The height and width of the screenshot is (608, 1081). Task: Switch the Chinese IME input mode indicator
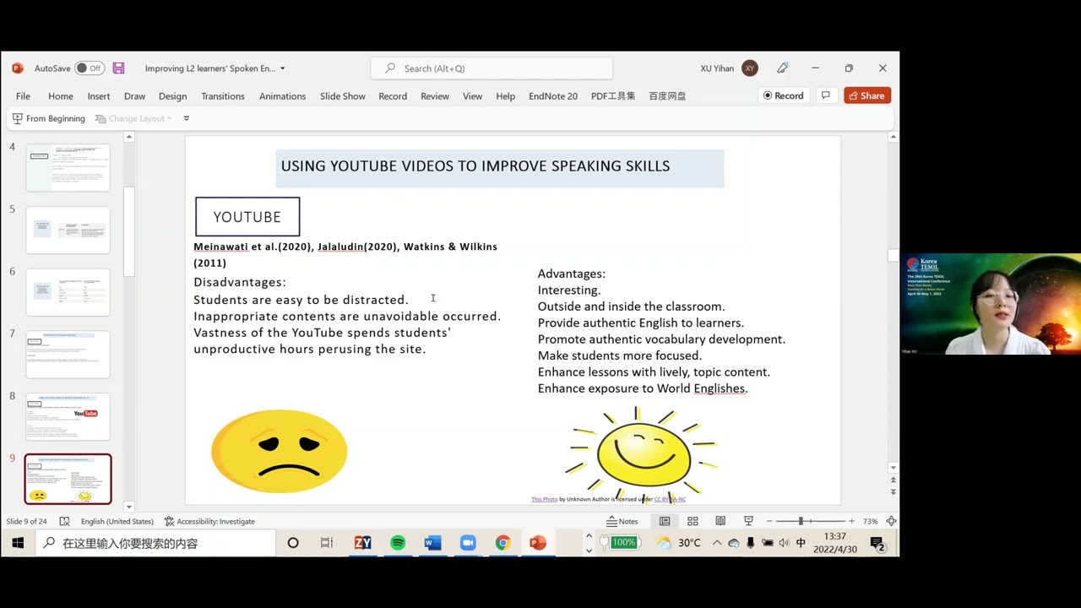coord(801,543)
